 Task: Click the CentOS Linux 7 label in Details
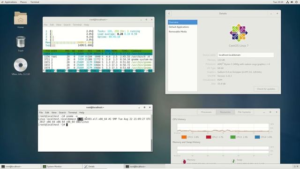pyautogui.click(x=239, y=46)
